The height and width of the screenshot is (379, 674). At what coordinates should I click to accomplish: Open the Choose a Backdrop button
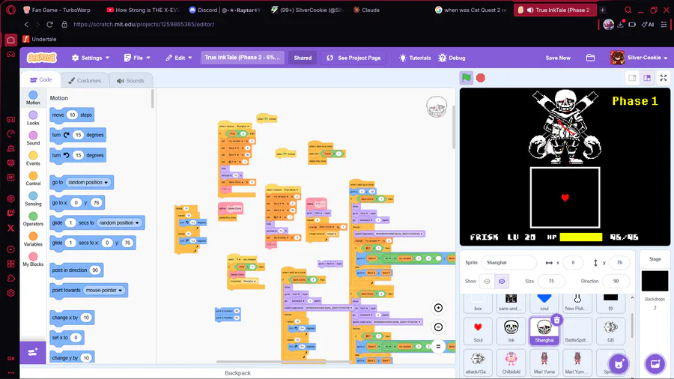pyautogui.click(x=655, y=364)
